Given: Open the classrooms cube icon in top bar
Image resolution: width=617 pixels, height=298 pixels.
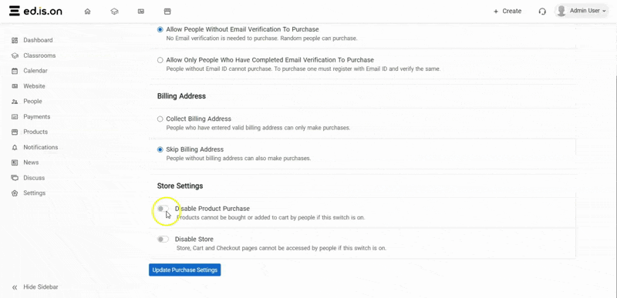Looking at the screenshot, I should click(x=114, y=12).
